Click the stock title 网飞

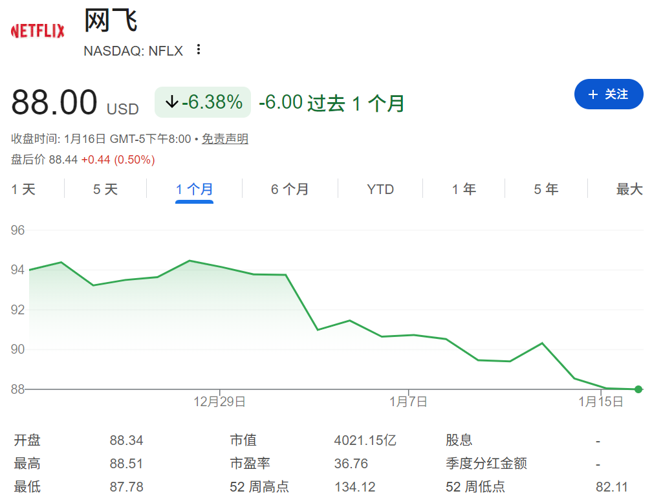(x=110, y=21)
